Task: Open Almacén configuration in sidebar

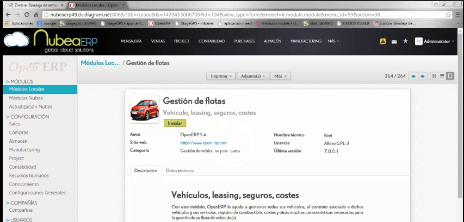Action: (x=18, y=141)
